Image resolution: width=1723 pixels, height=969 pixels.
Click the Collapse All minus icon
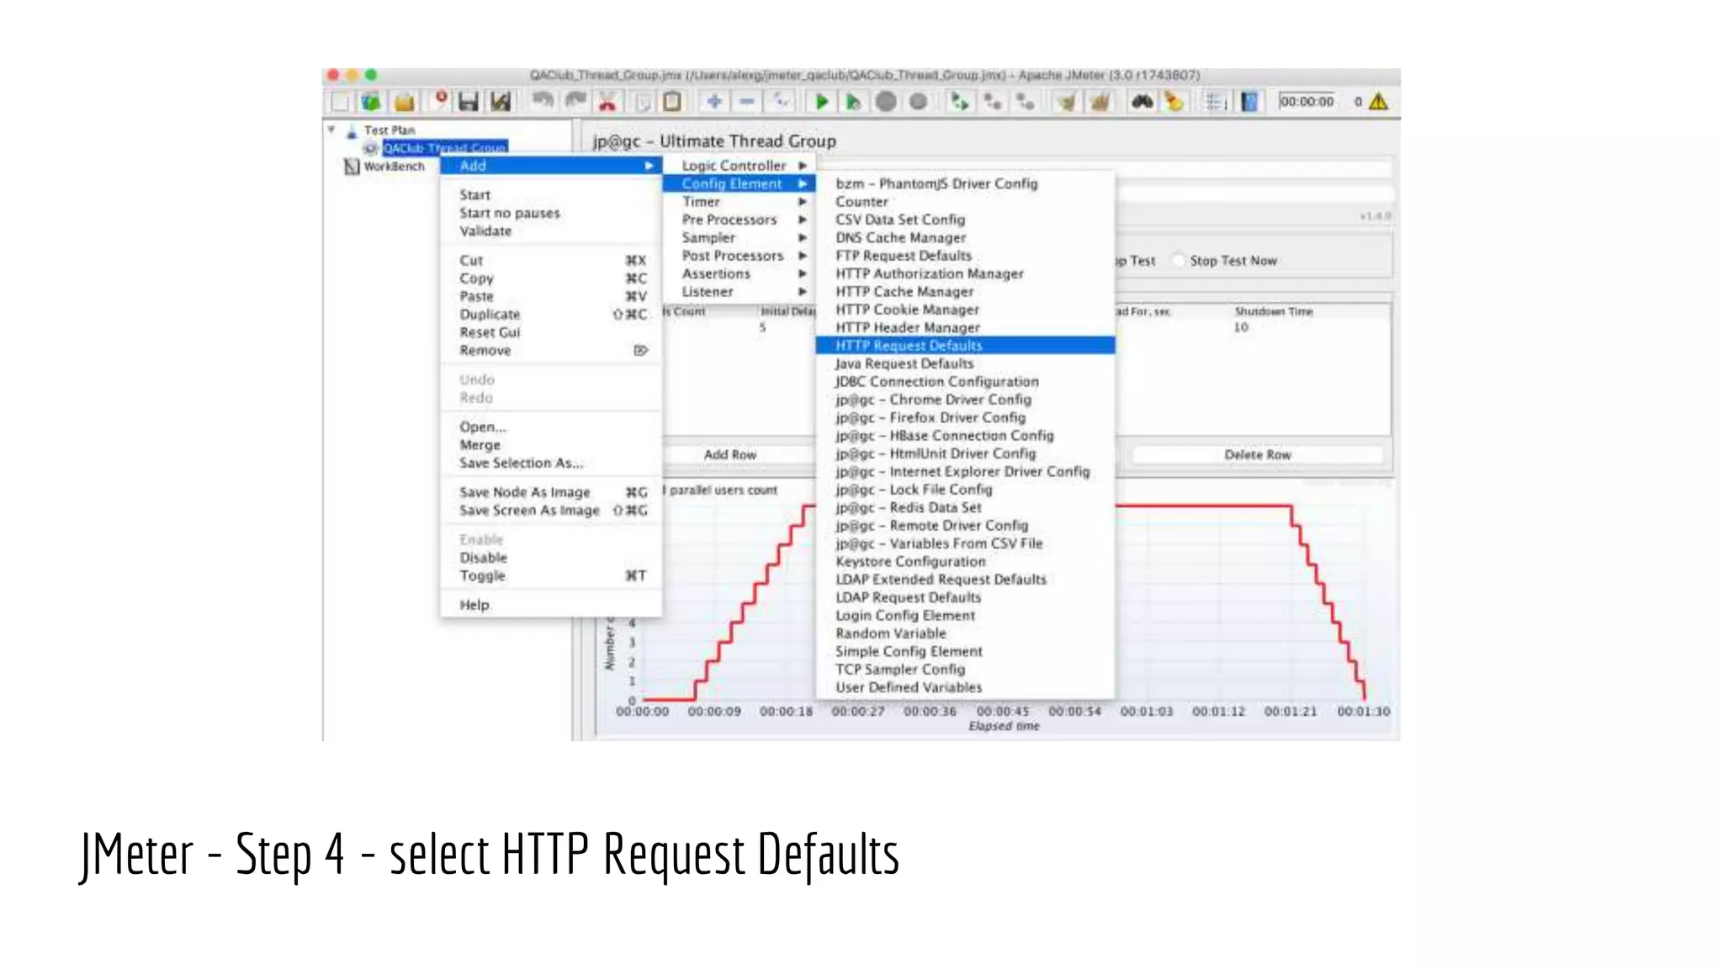(746, 102)
